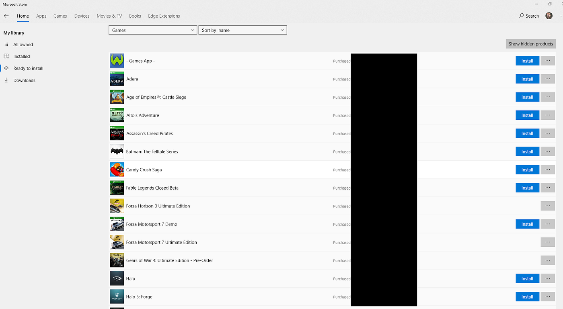Viewport: 563px width, 309px height.
Task: Select Installed in My library
Action: [x=21, y=56]
